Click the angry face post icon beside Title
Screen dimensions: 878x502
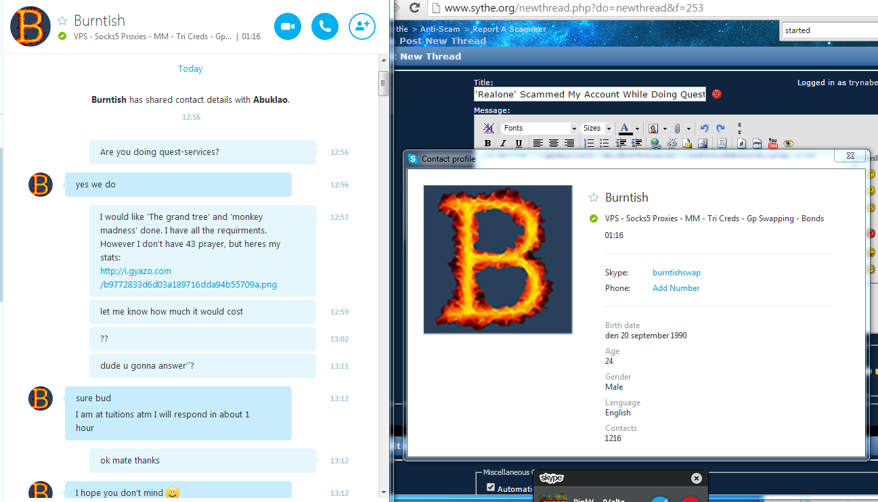pos(717,94)
